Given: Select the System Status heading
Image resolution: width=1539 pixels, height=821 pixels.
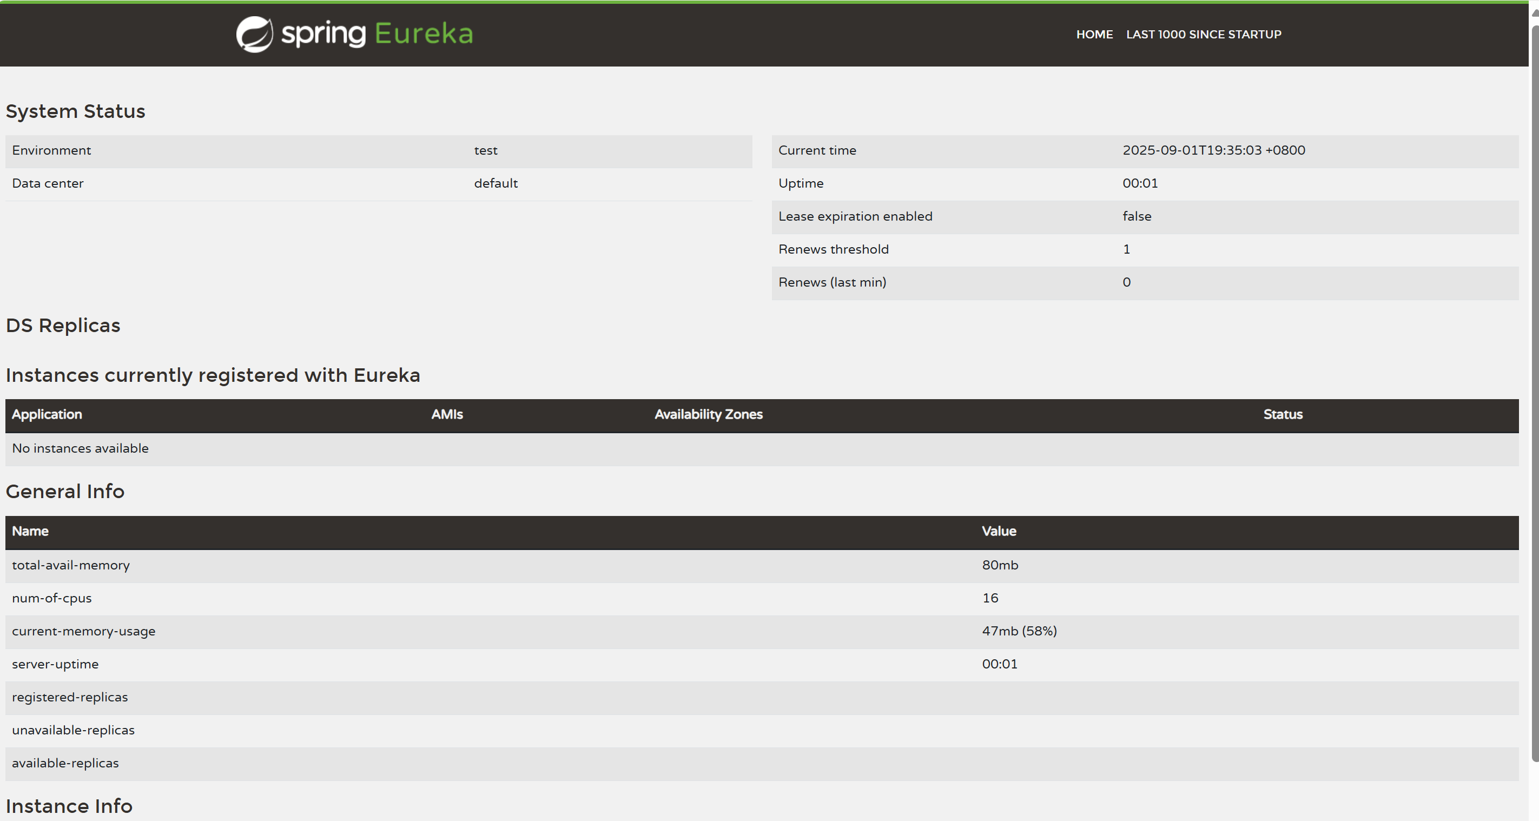Looking at the screenshot, I should click(75, 112).
